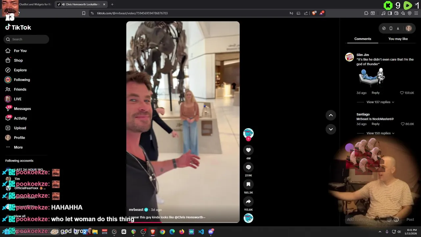The height and width of the screenshot is (237, 421).
Task: Close the Chris Hemsworth Lookalike tab
Action: click(x=104, y=4)
